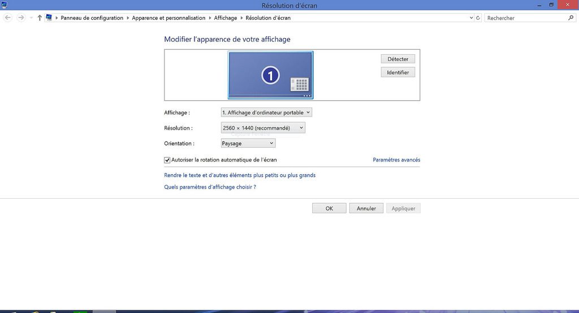Viewport: 579px width, 313px height.
Task: Expand the Orientation dropdown set to Paysage
Action: pyautogui.click(x=248, y=144)
